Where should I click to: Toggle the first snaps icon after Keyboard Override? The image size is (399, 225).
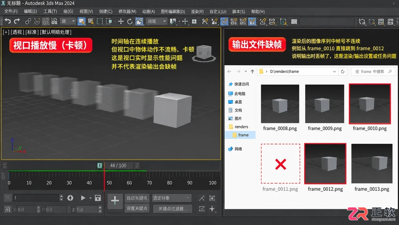pyautogui.click(x=205, y=21)
